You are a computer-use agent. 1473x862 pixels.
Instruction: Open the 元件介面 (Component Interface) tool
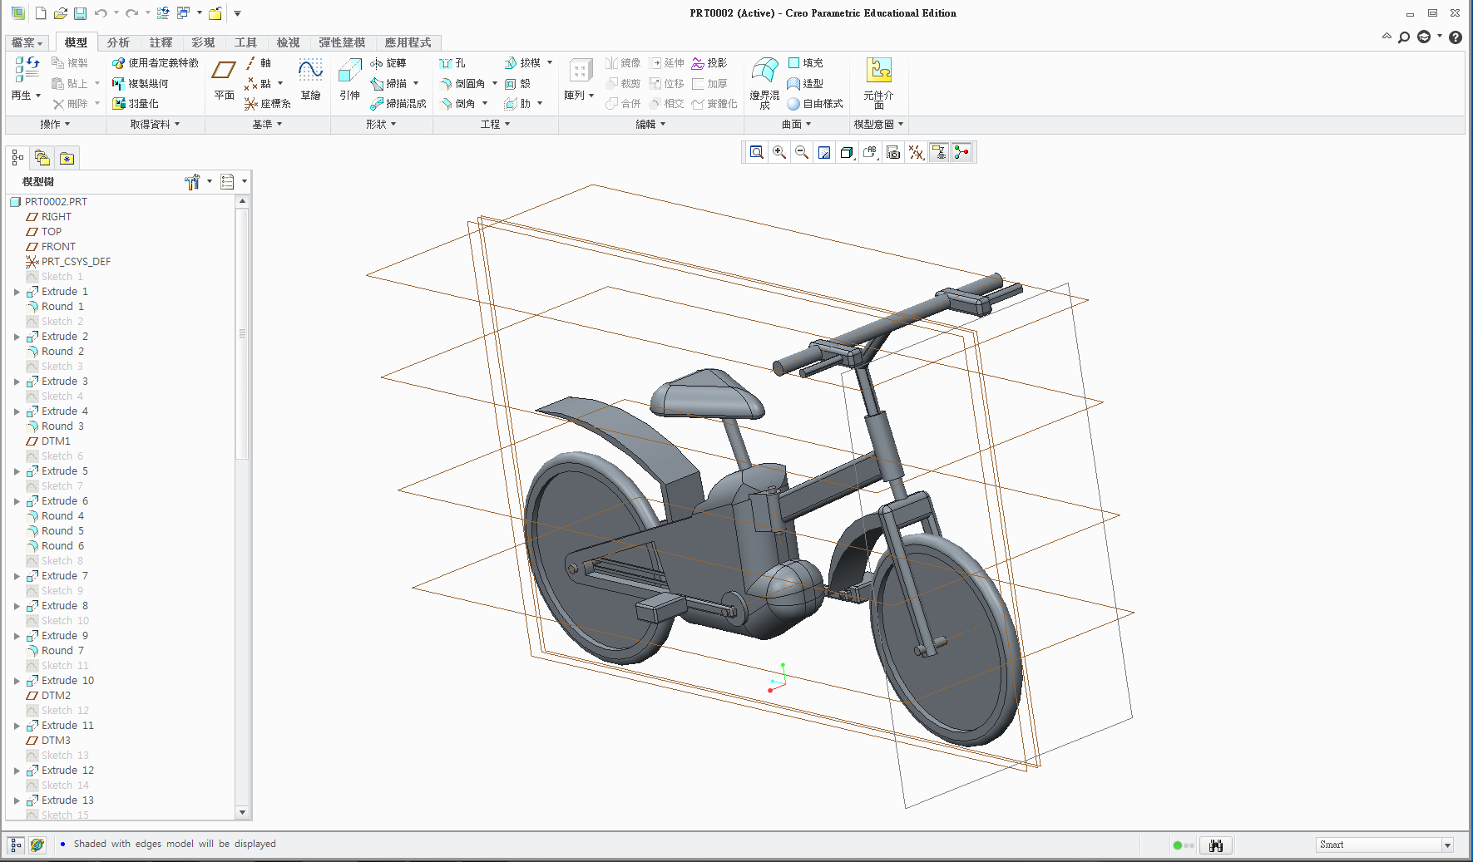tap(878, 83)
